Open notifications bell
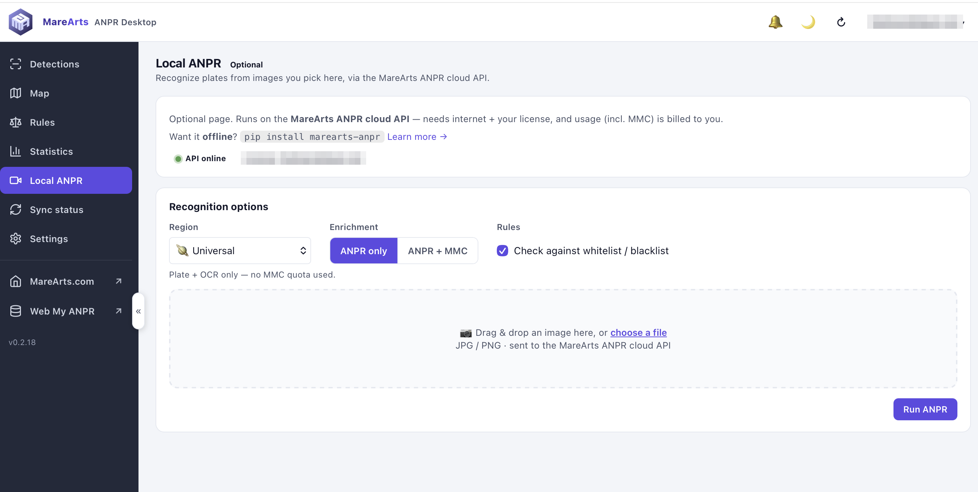The image size is (978, 492). pos(775,22)
